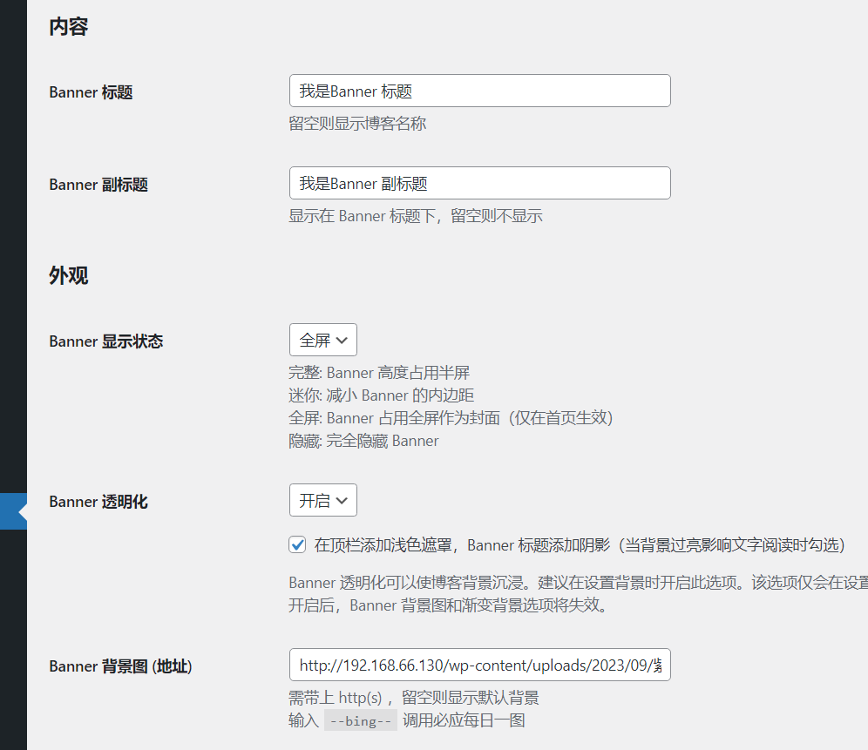The height and width of the screenshot is (750, 868).
Task: Click the Banner 背景图 (地址) field label
Action: [120, 666]
